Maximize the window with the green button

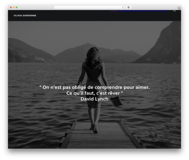tap(17, 7)
